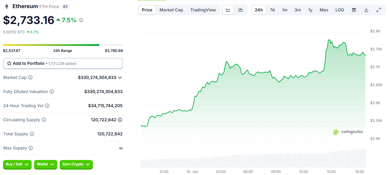Show info tooltip for 24 Hour Trading Vol

coord(47,106)
